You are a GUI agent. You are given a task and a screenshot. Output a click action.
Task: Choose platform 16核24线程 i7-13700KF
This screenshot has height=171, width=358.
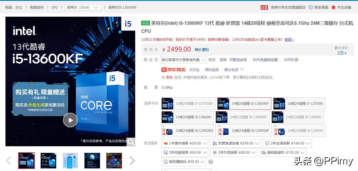click(188, 104)
